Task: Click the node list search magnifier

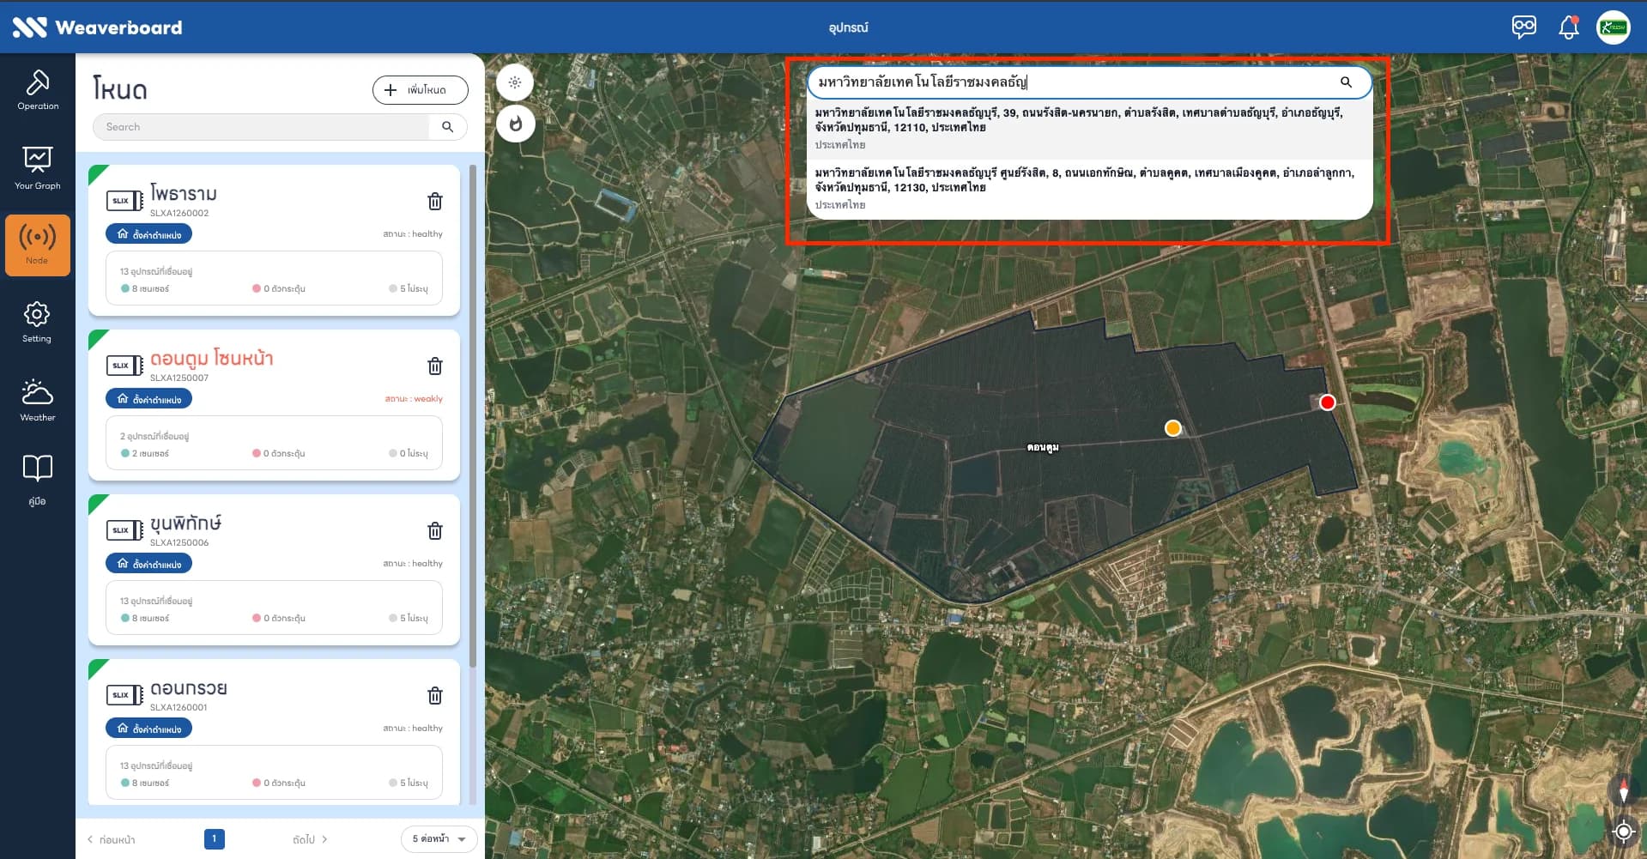Action: (447, 127)
